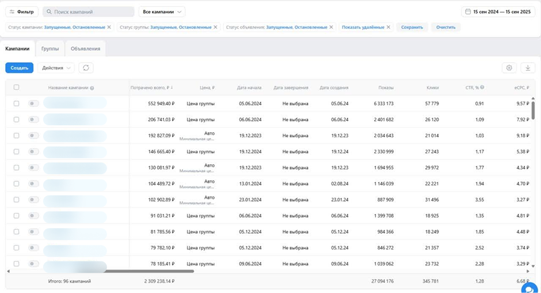The height and width of the screenshot is (293, 541).
Task: Open table settings gear icon
Action: (x=509, y=68)
